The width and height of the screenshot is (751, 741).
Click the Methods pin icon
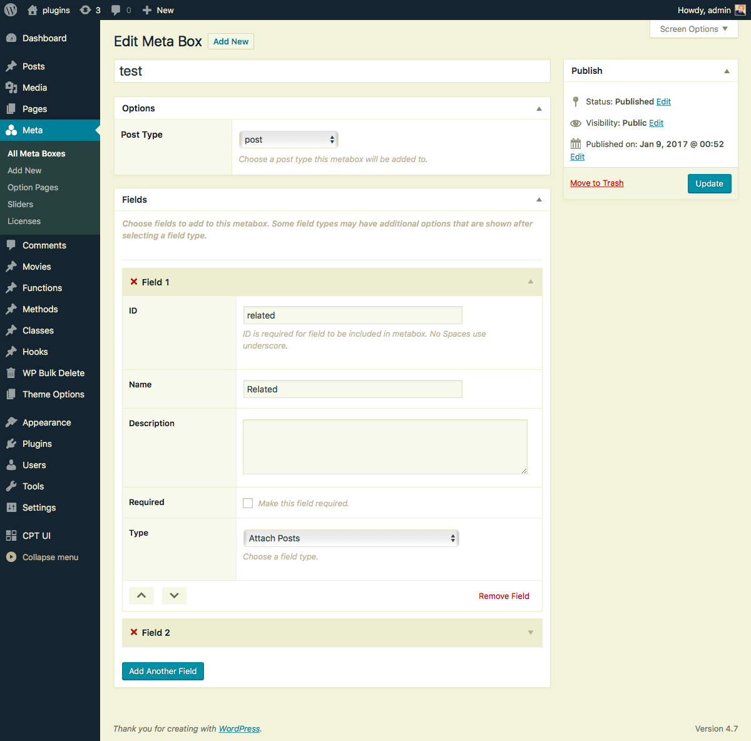11,309
